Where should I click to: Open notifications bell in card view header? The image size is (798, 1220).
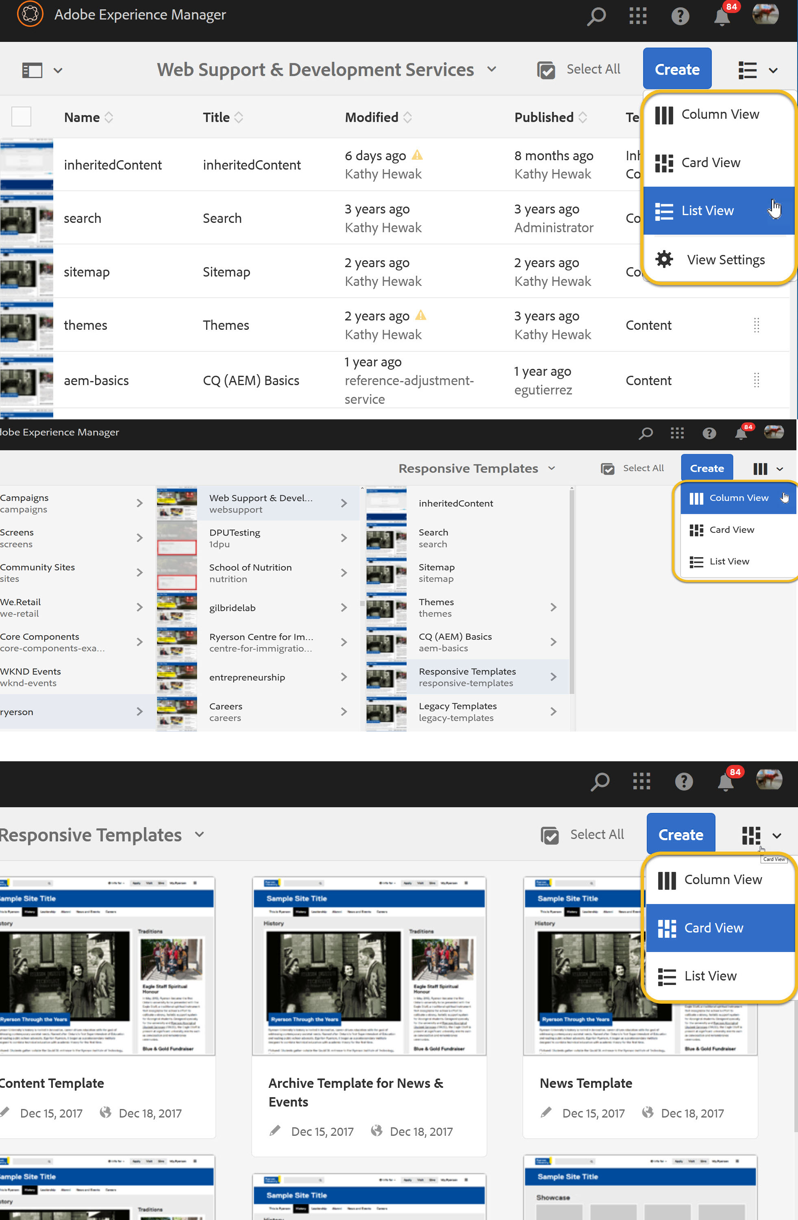pos(725,782)
